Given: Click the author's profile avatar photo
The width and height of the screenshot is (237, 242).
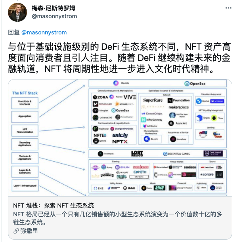Looking at the screenshot, I should pyautogui.click(x=17, y=12).
